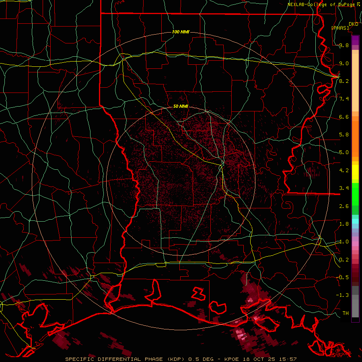Click the 1.8 scale value
This screenshot has height=362, width=362.
(x=344, y=224)
